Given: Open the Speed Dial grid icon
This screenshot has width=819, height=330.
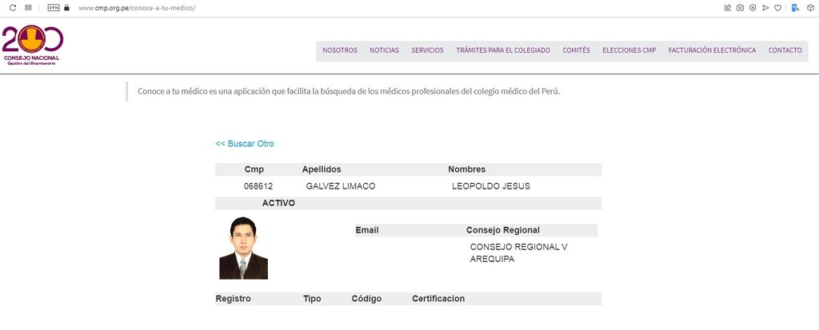Looking at the screenshot, I should (29, 7).
